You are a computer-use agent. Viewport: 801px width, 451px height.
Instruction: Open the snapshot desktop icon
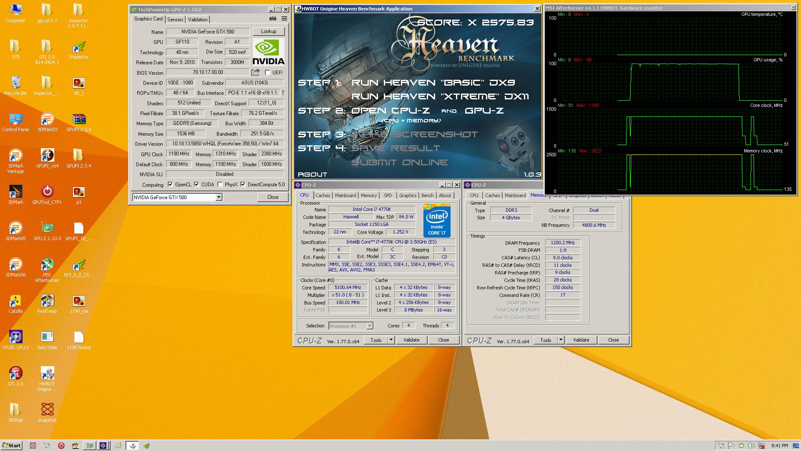click(x=47, y=413)
